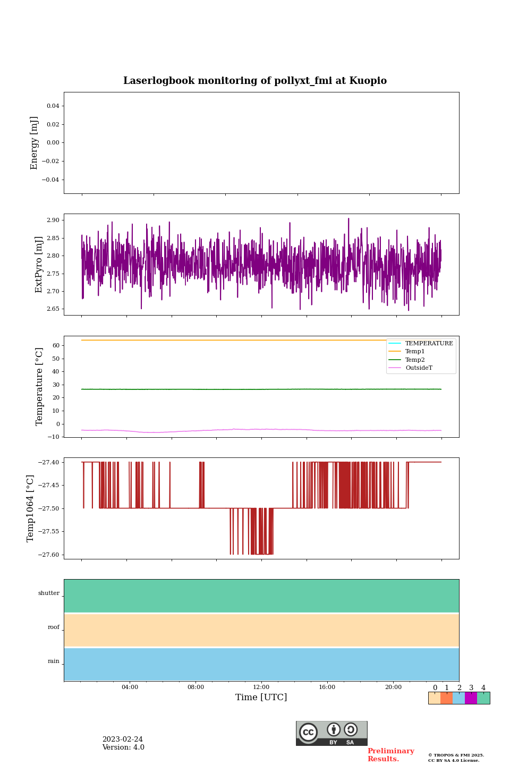Click the blue rain status band
The width and height of the screenshot is (510, 765).
coord(261,664)
